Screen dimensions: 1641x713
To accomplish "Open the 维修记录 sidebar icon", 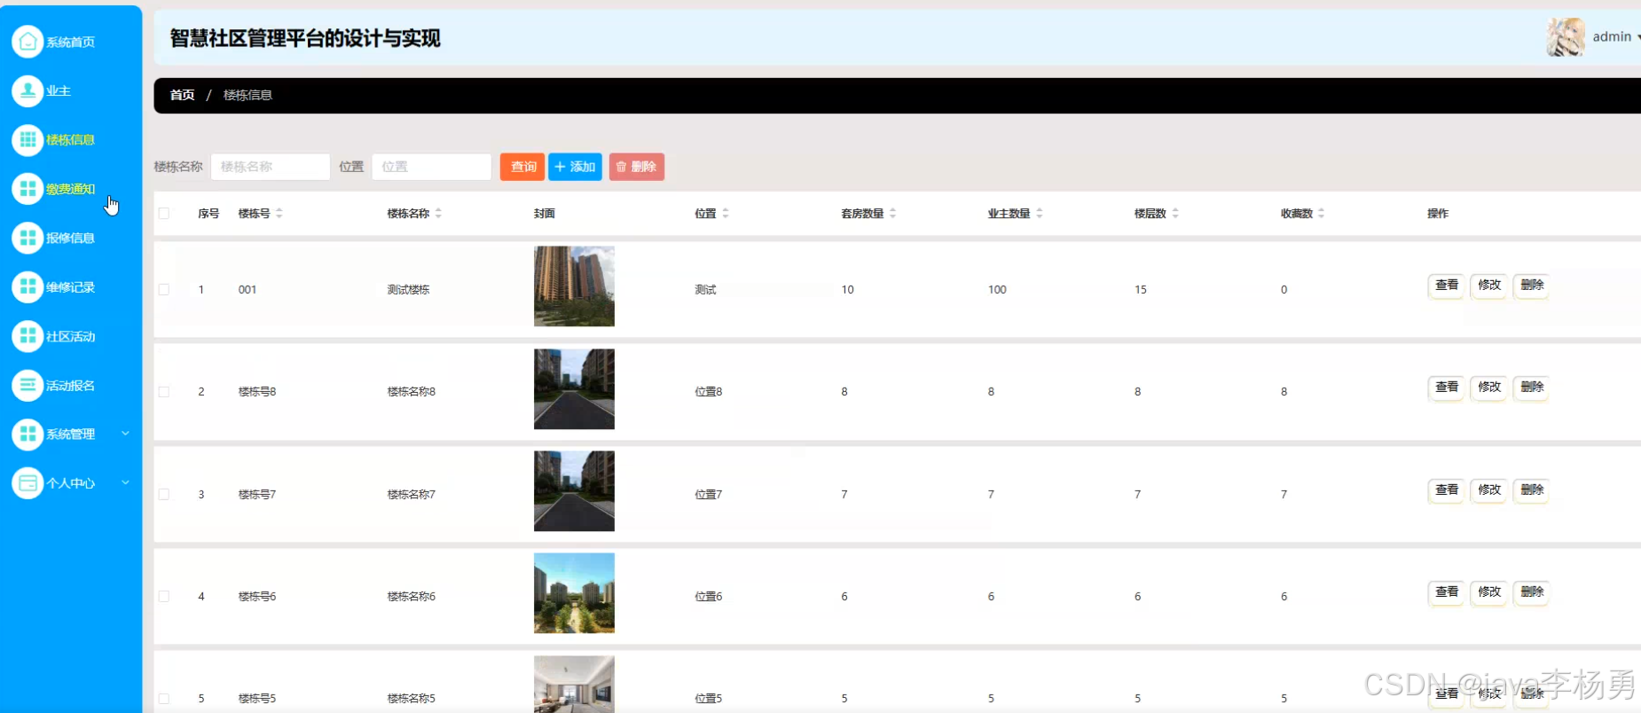I will 27,286.
